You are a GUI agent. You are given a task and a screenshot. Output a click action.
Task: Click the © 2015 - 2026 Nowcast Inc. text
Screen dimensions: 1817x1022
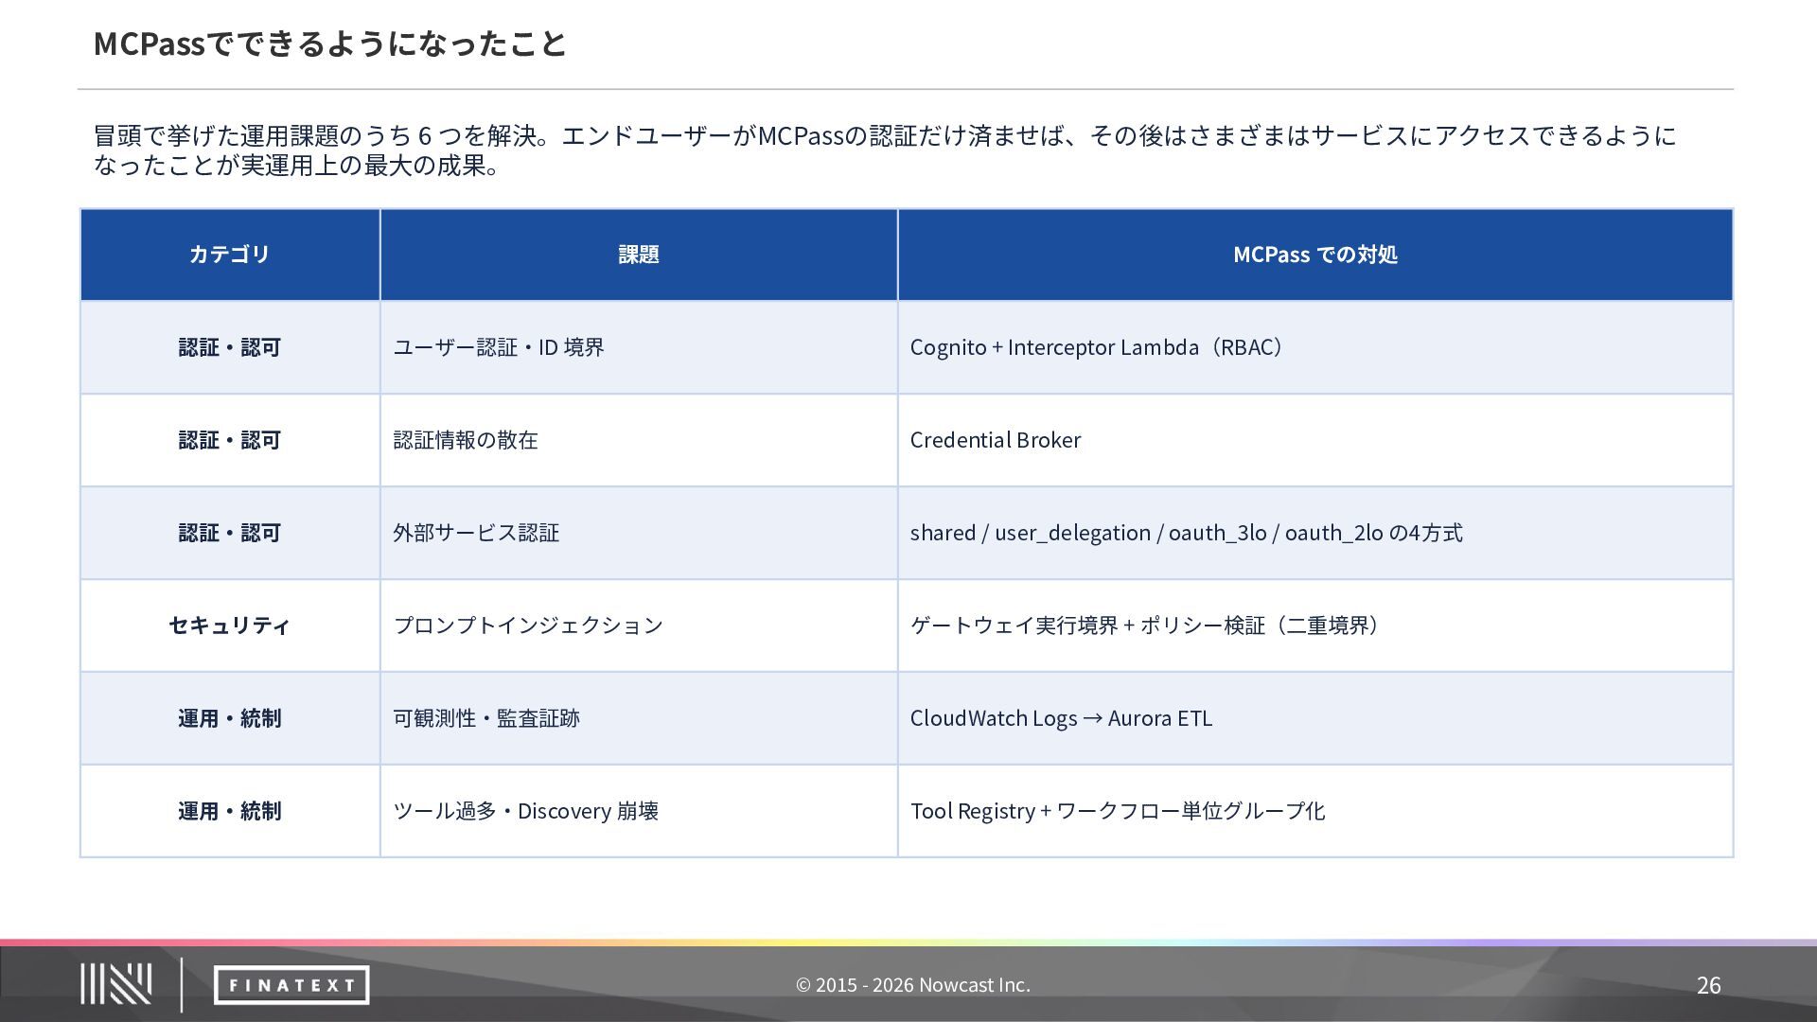(912, 985)
